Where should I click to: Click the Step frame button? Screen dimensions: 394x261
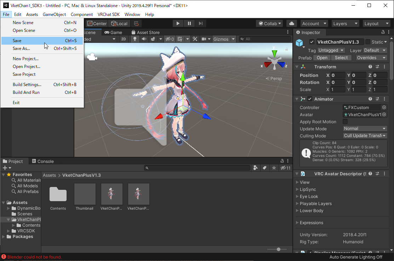pos(201,23)
